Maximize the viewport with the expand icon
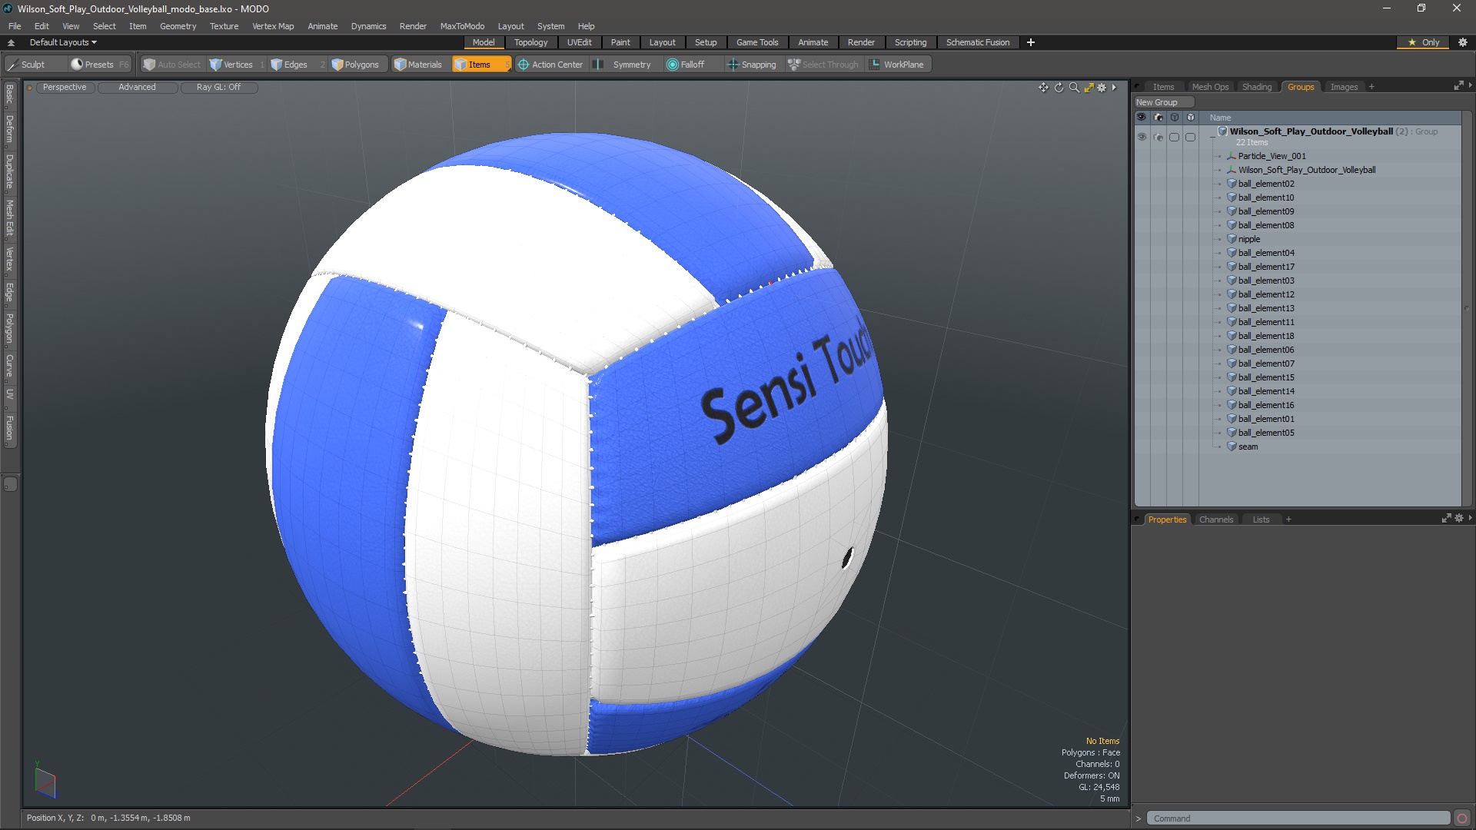The height and width of the screenshot is (830, 1476). 1089,88
